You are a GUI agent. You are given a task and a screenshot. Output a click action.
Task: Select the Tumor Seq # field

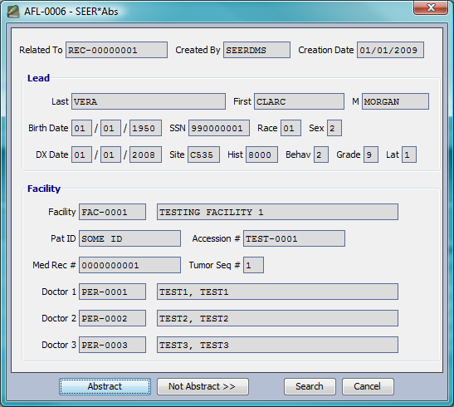[253, 265]
